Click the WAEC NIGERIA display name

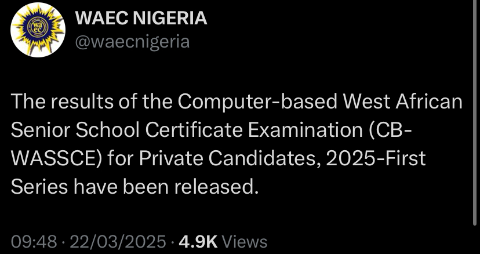(x=141, y=19)
